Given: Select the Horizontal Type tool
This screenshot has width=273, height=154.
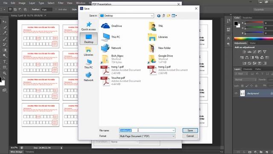Looking at the screenshot, I should (5, 62).
